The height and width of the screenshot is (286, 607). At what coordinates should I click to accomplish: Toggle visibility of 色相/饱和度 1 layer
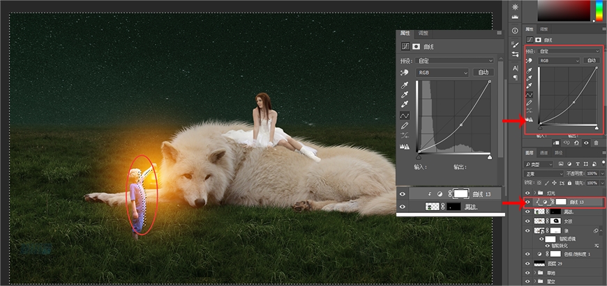pos(528,254)
